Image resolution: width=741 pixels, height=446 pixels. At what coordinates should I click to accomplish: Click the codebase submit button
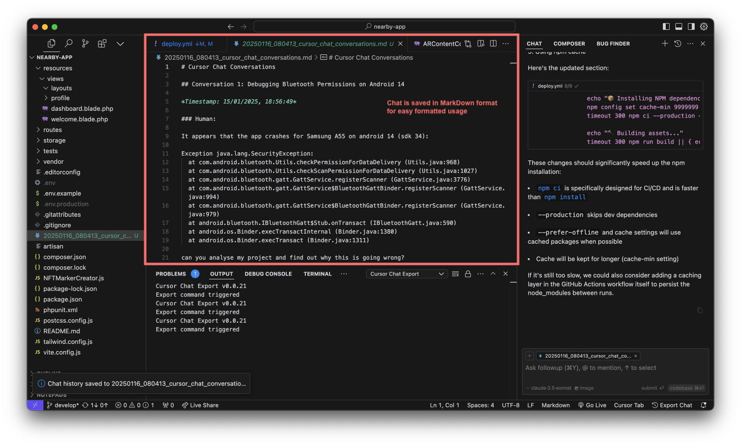[687, 388]
